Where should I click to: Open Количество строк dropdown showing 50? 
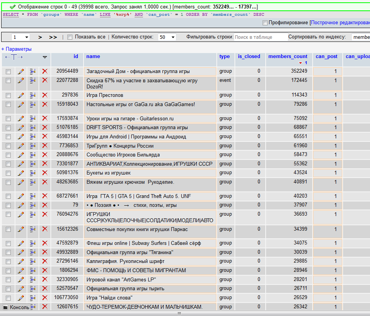pos(167,37)
